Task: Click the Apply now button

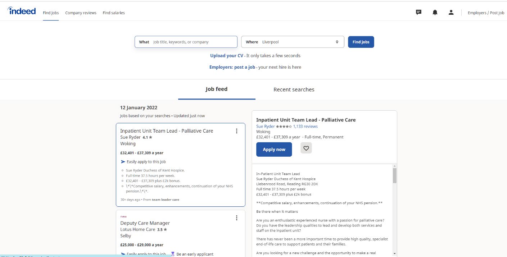Action: tap(274, 150)
